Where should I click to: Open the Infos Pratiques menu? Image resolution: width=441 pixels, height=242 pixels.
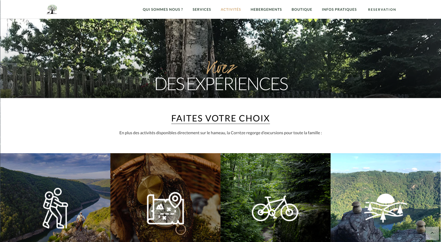click(x=339, y=9)
